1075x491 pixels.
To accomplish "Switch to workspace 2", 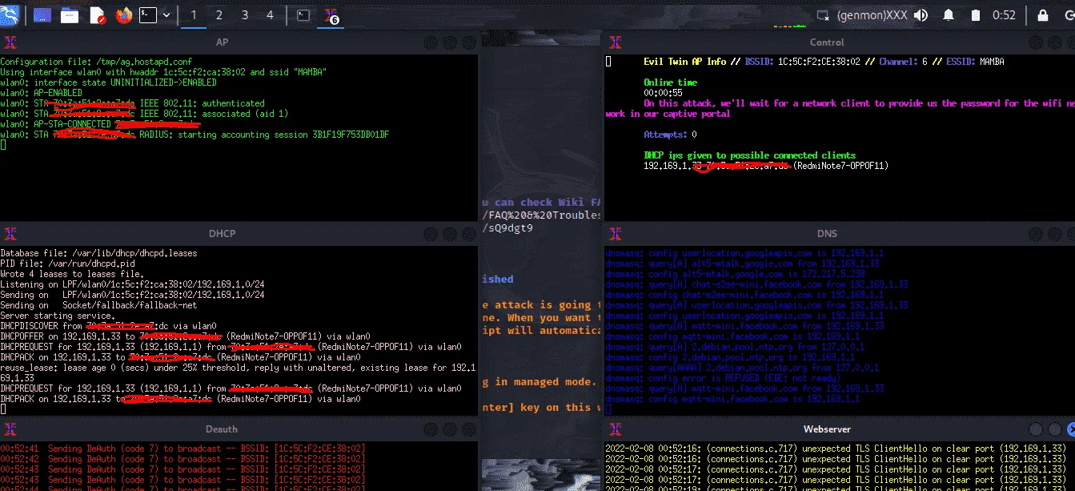I will (219, 15).
